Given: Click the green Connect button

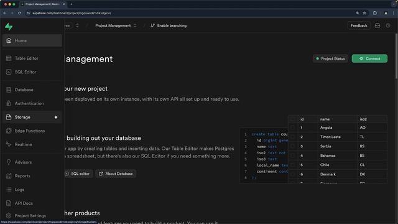Looking at the screenshot, I should (369, 58).
